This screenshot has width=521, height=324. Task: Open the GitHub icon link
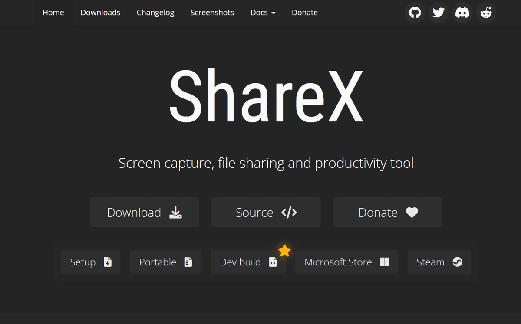(x=415, y=13)
